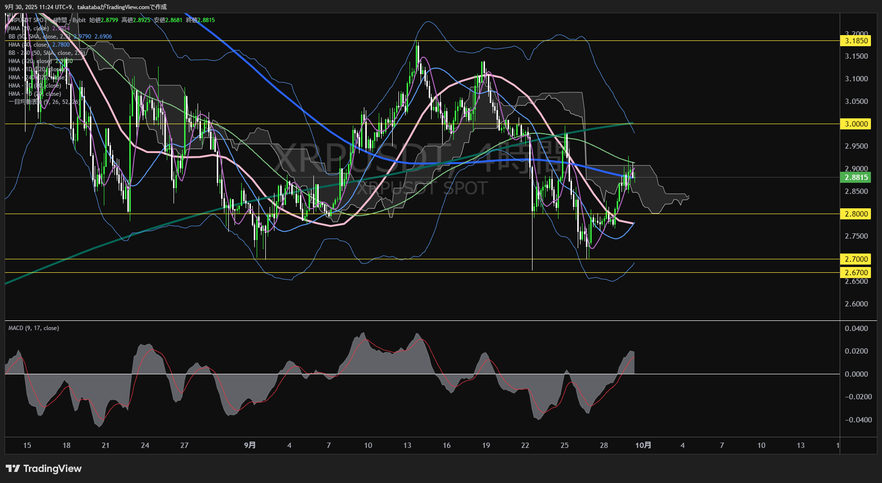Click the yellow 3.0000 price line label
882x483 pixels.
856,124
